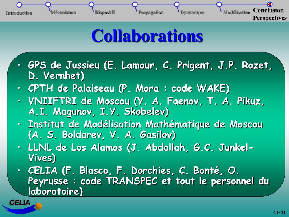
Task: Click the Dynamique circle marker
Action: tap(177, 5)
